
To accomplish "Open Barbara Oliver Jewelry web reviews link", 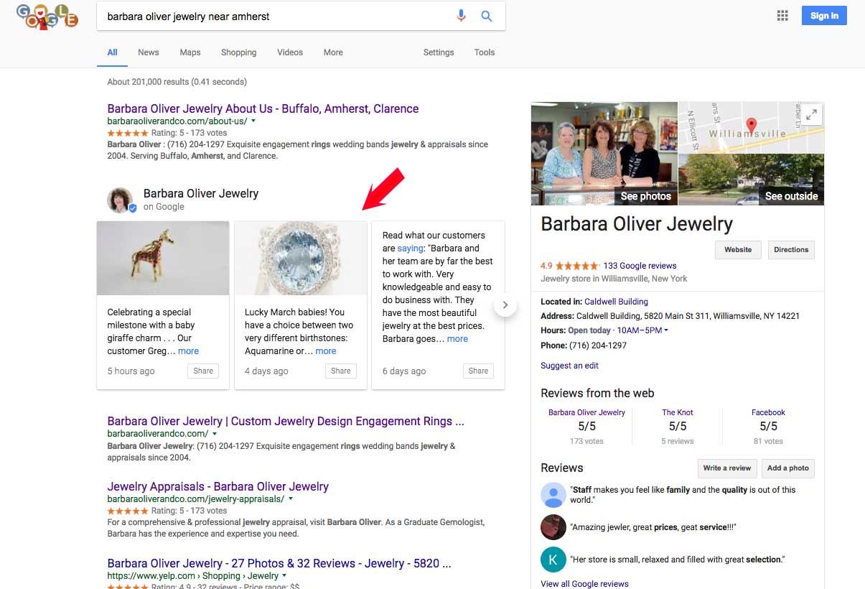I will tap(586, 412).
